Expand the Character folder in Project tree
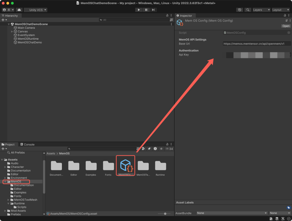292x221 pixels. 5,167
